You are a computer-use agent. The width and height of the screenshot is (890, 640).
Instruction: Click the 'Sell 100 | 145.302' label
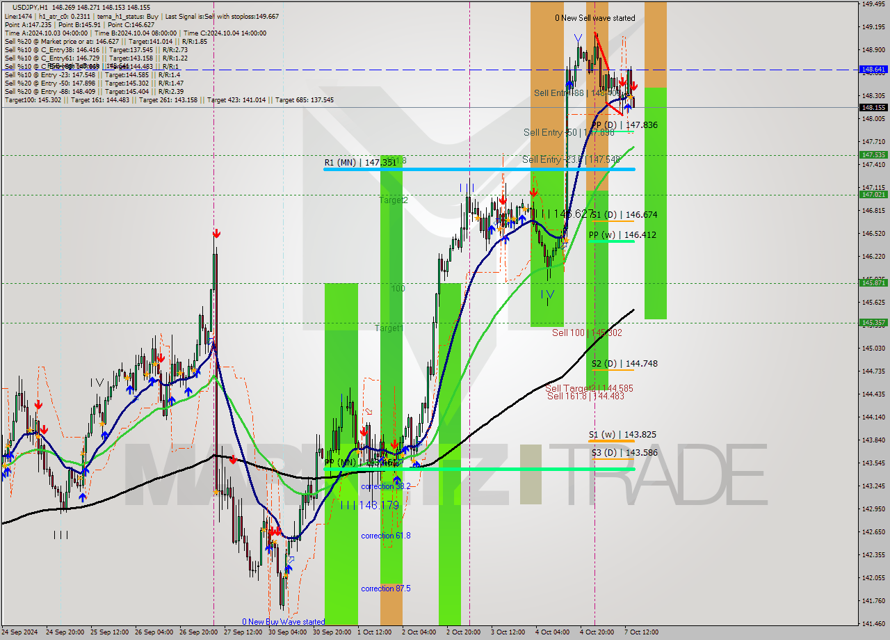click(x=587, y=333)
